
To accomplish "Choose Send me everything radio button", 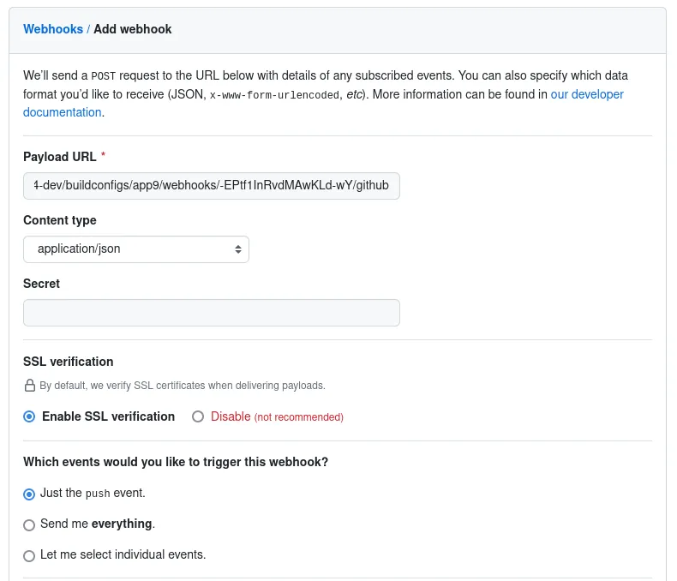I will coord(29,524).
